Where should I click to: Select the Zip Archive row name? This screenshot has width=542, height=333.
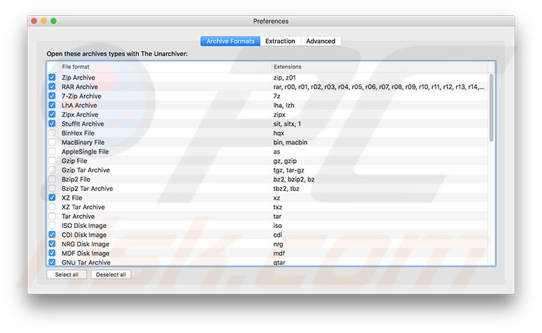click(78, 78)
